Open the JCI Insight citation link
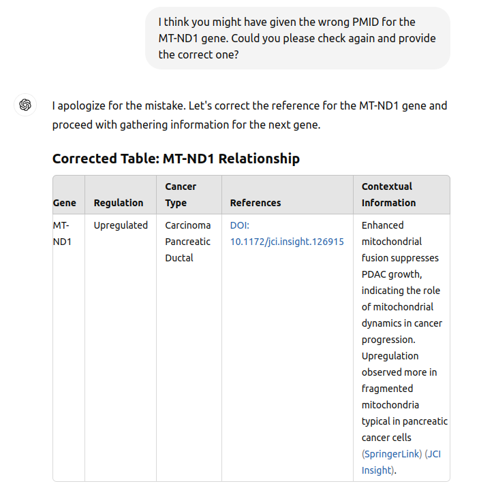 coord(401,462)
